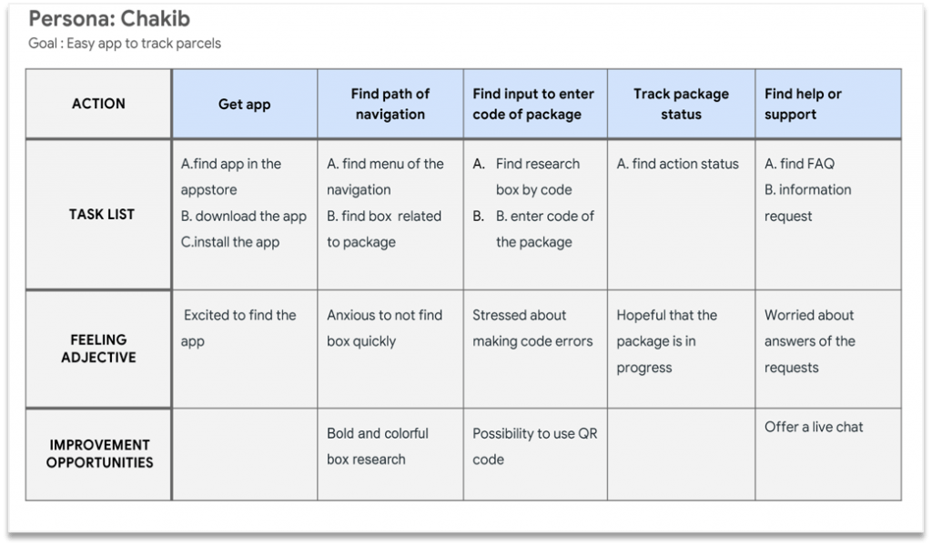Image resolution: width=932 pixels, height=546 pixels.
Task: Click the TASK LIST row header
Action: [x=98, y=215]
